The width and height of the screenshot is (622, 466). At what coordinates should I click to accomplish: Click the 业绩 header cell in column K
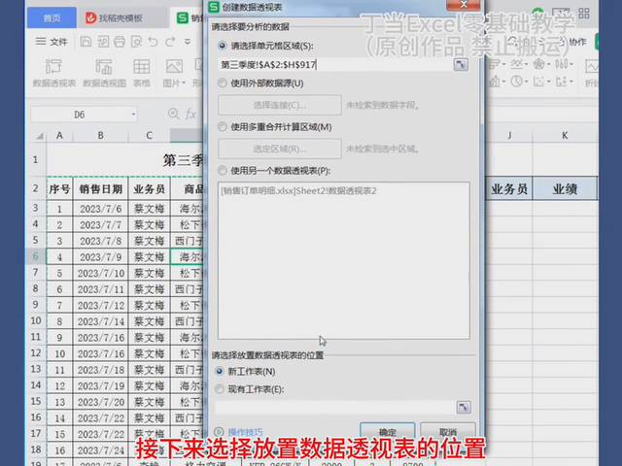565,189
